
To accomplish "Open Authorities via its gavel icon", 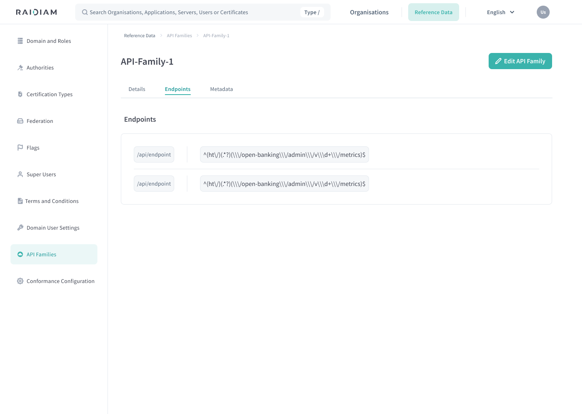I will click(x=20, y=68).
